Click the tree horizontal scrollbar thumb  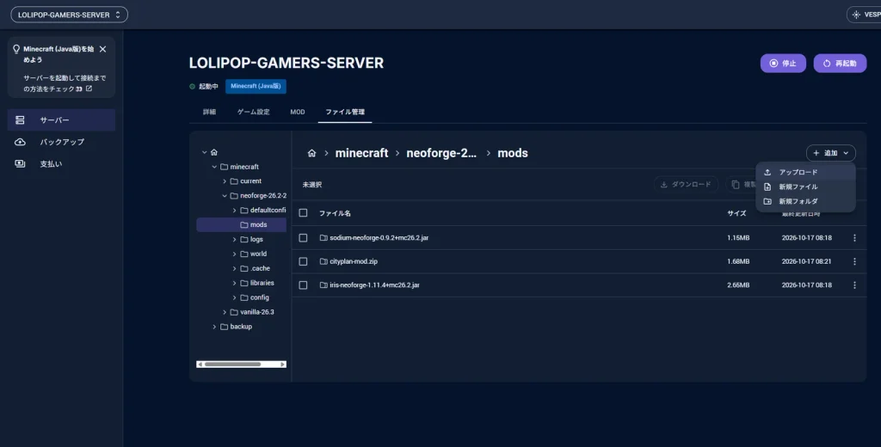[232, 364]
